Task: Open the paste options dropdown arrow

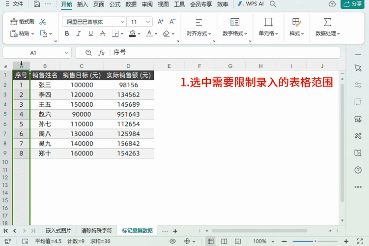Action: point(32,33)
